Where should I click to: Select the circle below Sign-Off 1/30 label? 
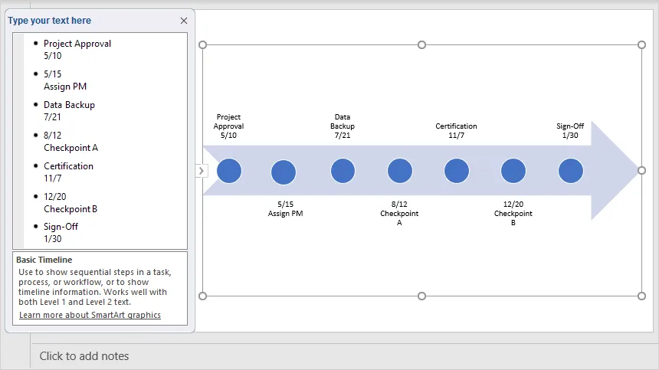[x=571, y=171]
